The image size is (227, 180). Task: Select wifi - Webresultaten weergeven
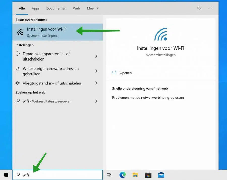pyautogui.click(x=58, y=101)
